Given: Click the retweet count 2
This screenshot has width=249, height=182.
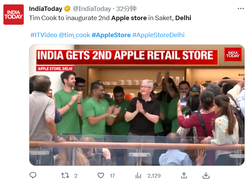Looking at the screenshot, I should tap(76, 176).
